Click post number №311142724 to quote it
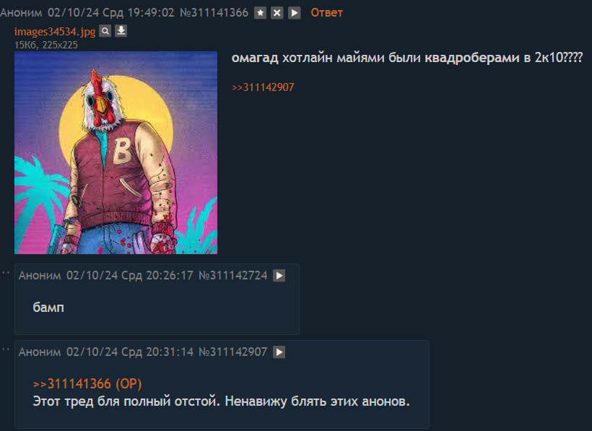Viewport: 592px width, 431px height. tap(233, 276)
